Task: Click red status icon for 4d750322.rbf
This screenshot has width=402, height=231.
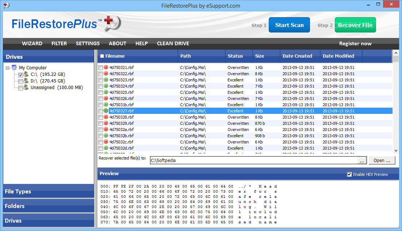Action: click(x=106, y=74)
